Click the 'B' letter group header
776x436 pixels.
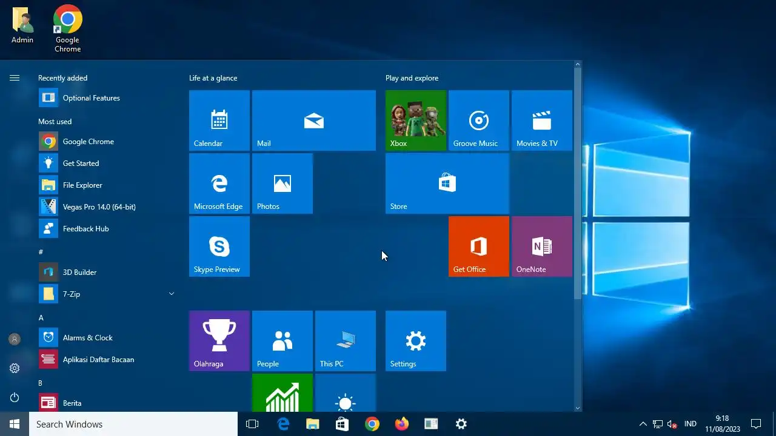tap(41, 383)
